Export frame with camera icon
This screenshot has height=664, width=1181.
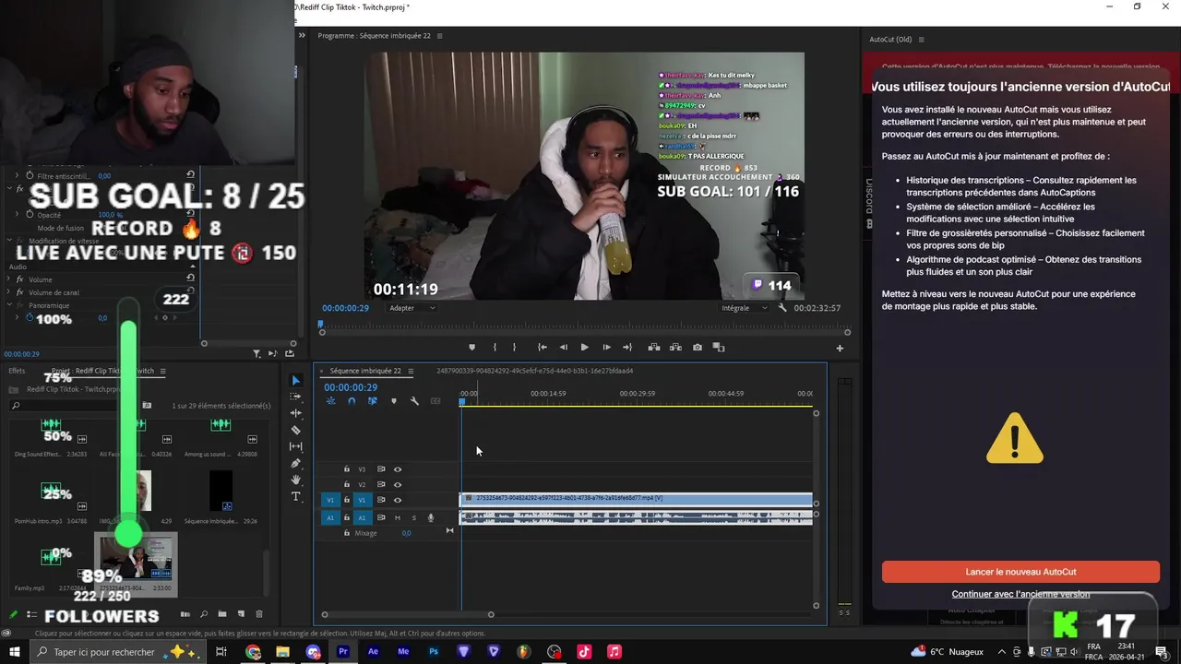(x=697, y=348)
